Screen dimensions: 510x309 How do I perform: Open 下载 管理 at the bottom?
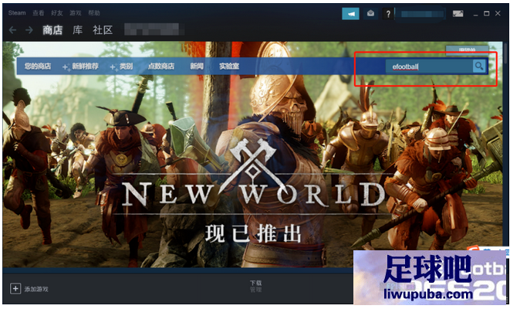coord(255,286)
